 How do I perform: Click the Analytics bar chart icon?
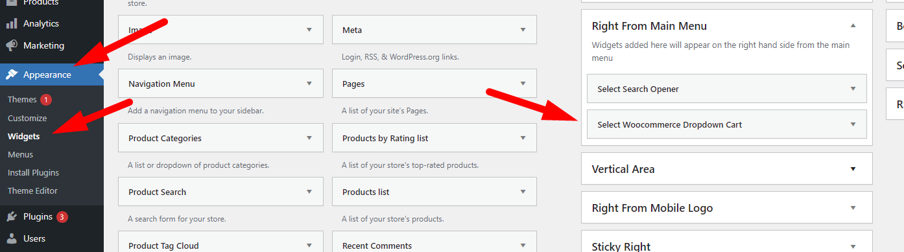pos(12,23)
